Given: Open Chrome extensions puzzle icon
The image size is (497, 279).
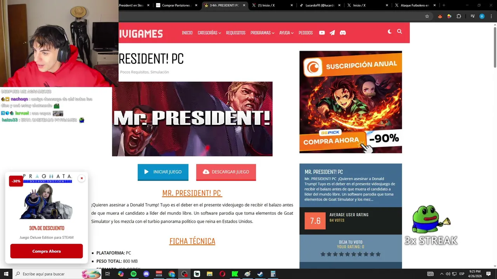Looking at the screenshot, I should [x=459, y=16].
